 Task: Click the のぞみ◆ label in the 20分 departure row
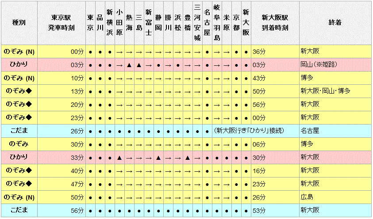[x=19, y=104]
